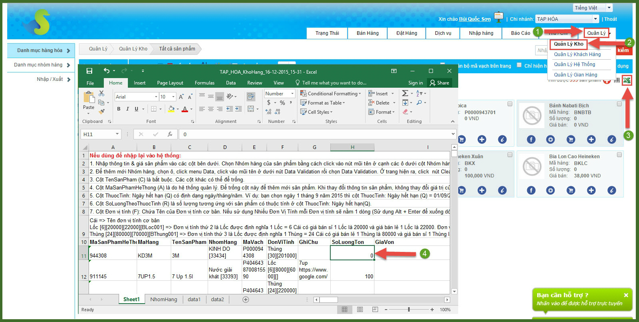The width and height of the screenshot is (639, 322).
Task: Click the Facebook share icon on Bánh Nabati Bịch card
Action: click(x=531, y=139)
